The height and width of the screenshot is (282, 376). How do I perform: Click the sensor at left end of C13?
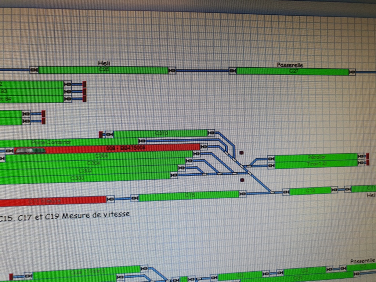point(286,192)
